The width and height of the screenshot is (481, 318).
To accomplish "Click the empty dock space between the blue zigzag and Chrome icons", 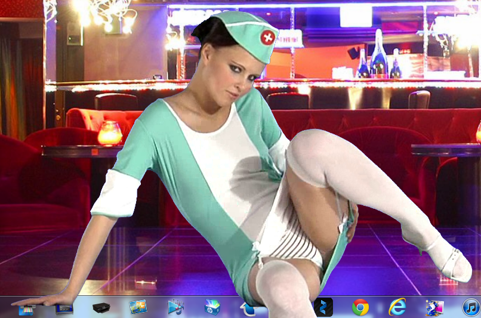I will coord(342,308).
